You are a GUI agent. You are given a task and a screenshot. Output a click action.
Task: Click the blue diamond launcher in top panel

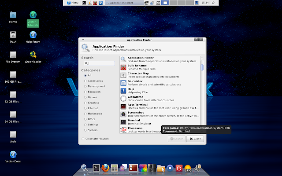(101, 3)
